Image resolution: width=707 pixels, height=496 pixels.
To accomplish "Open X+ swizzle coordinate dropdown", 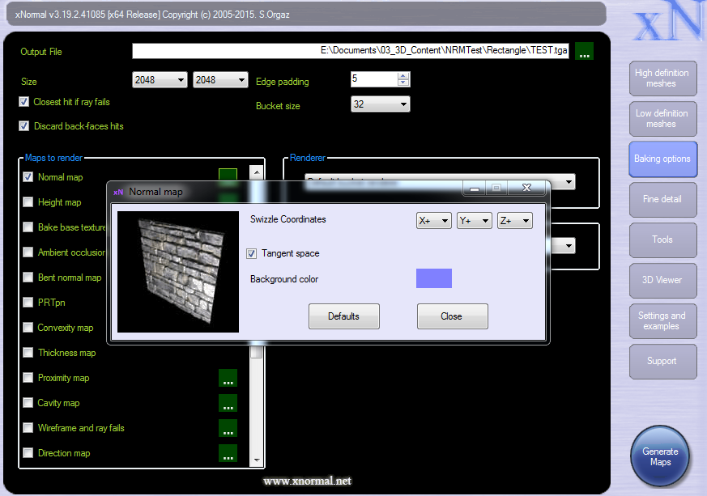I will click(x=434, y=221).
